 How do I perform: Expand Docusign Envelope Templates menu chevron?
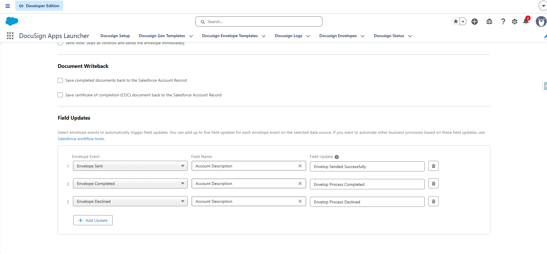264,36
